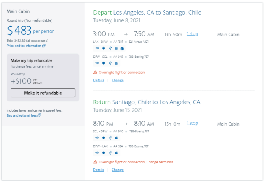
Task: Click the entertainment icon for flight AA 945
Action: point(116,63)
